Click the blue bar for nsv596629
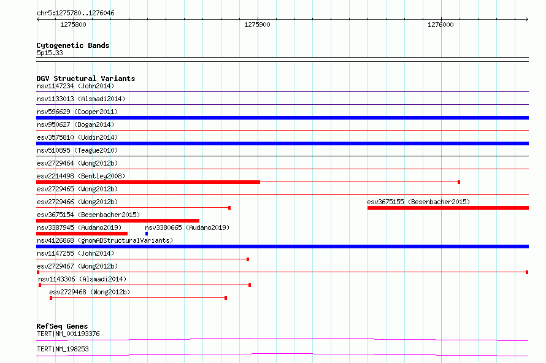 click(282, 118)
